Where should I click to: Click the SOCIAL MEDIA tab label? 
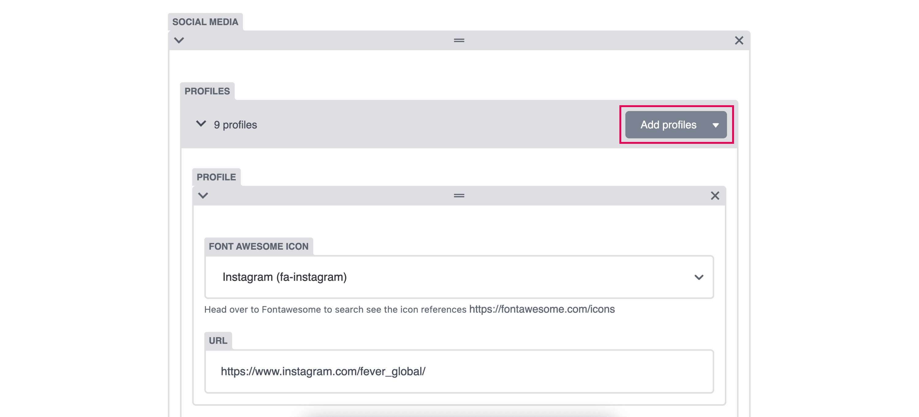point(205,22)
